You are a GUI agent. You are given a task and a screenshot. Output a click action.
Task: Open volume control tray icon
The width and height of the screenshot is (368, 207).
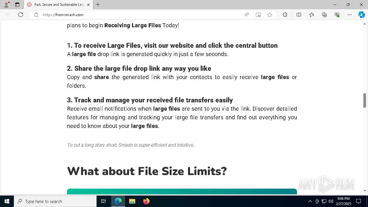coord(331,201)
